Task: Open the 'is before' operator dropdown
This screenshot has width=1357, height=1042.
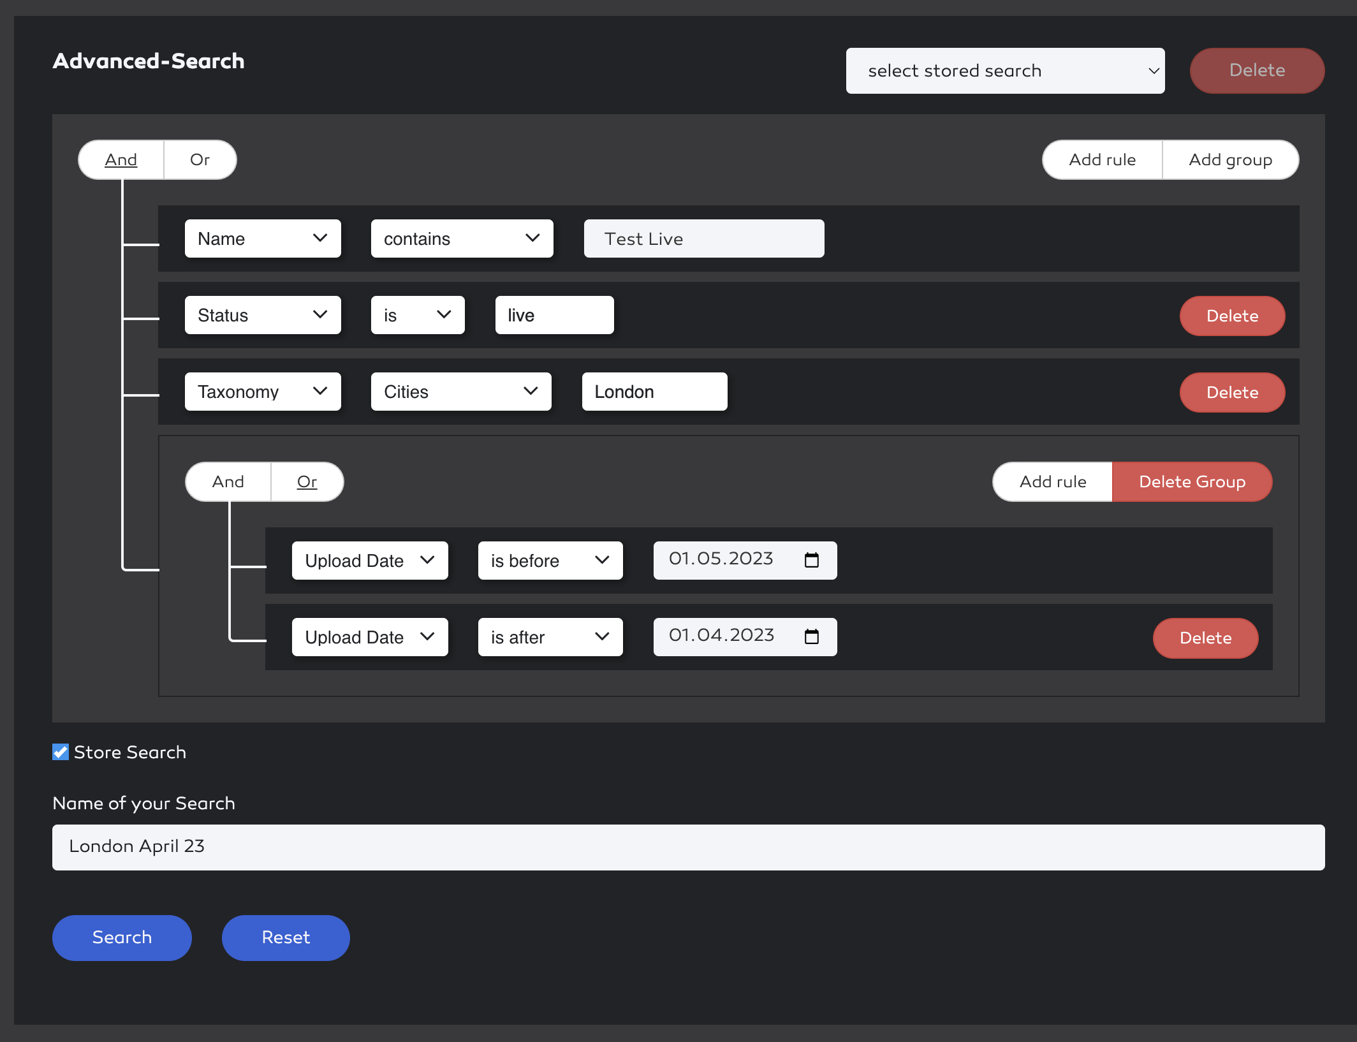Action: (x=550, y=561)
